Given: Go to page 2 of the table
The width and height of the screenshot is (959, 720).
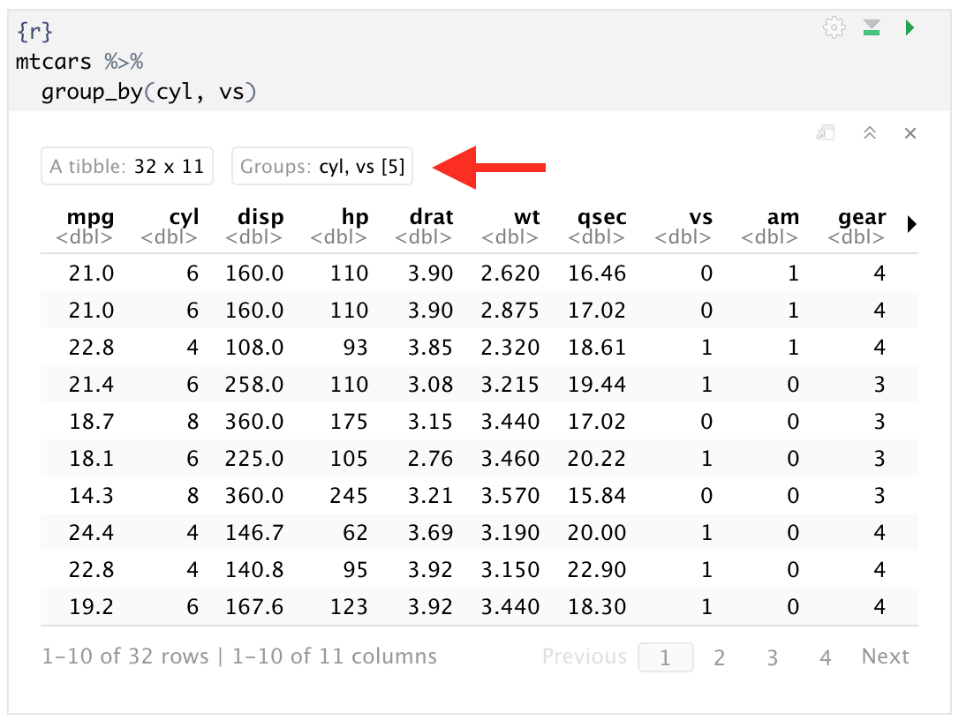Looking at the screenshot, I should 719,656.
